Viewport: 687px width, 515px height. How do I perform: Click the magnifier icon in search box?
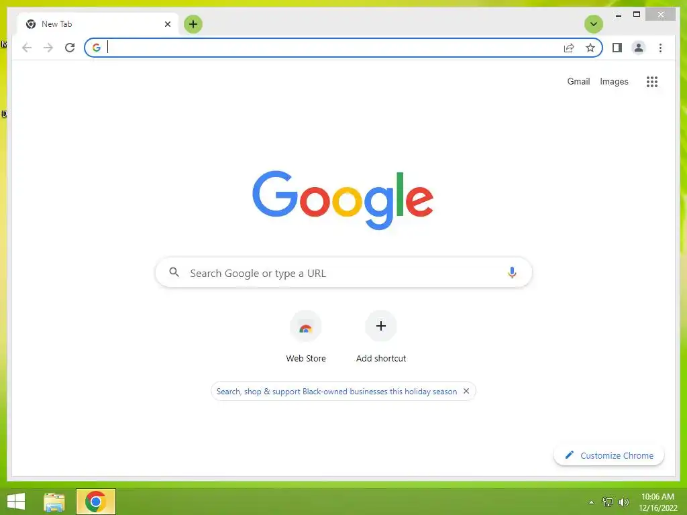point(174,272)
